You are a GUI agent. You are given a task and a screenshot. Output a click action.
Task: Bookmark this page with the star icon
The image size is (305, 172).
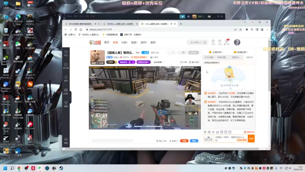[x=241, y=29]
